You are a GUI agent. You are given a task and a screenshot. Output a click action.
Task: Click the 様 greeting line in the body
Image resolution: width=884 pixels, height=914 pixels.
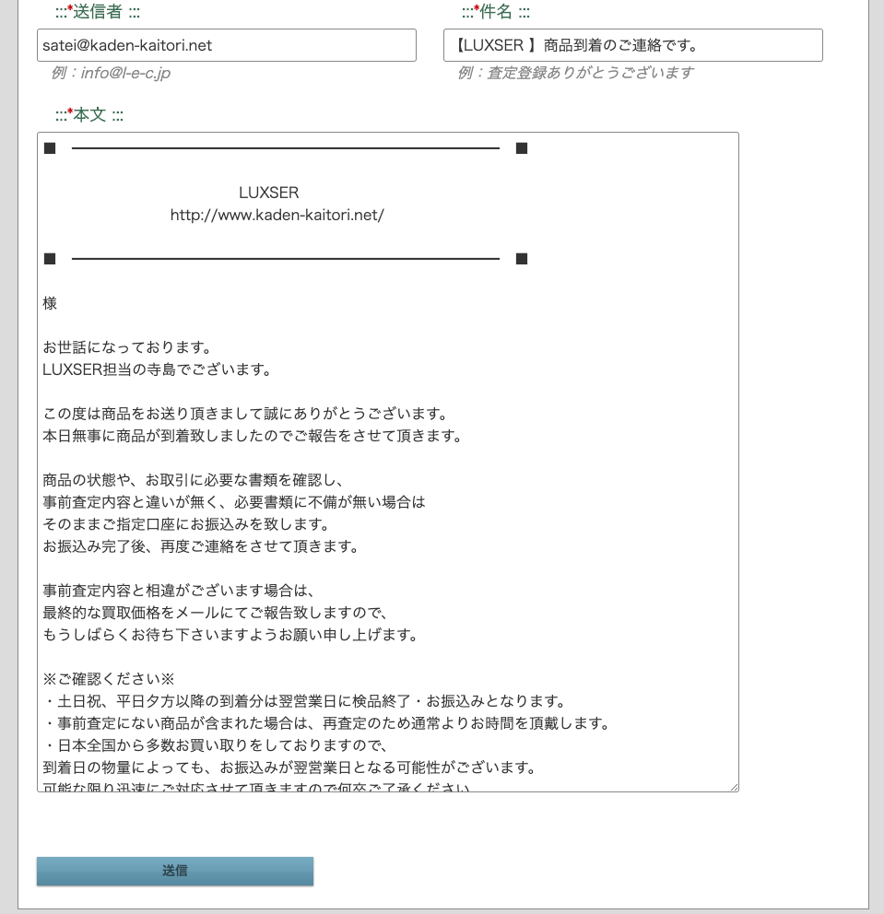[50, 303]
